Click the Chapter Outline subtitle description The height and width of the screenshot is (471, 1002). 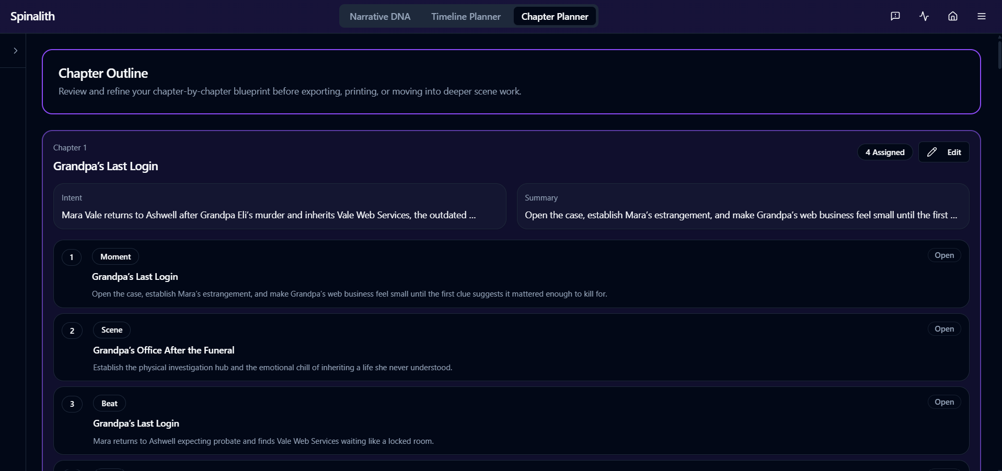pyautogui.click(x=290, y=91)
